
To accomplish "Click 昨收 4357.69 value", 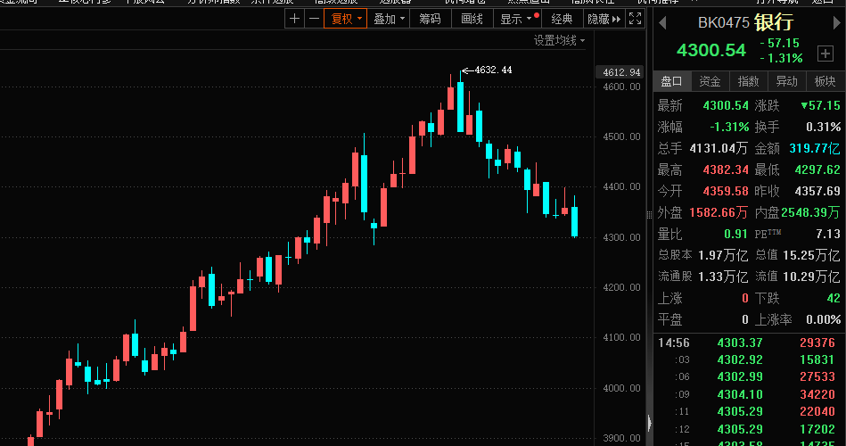I will (817, 191).
